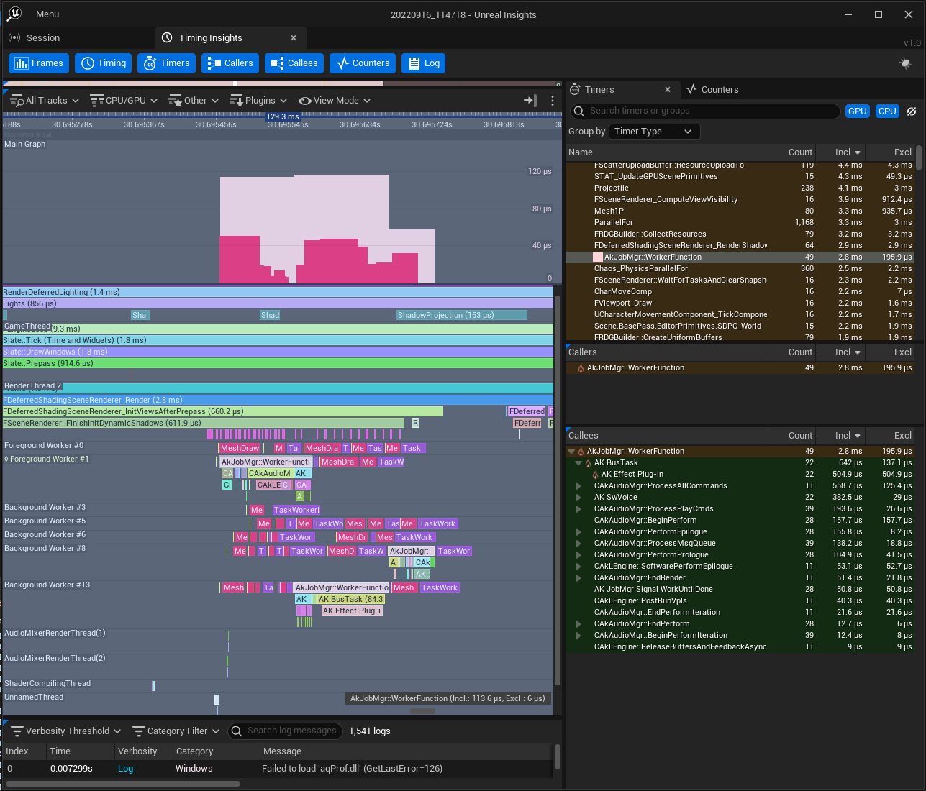Sort timers by Name column
This screenshot has height=791, width=926.
point(666,152)
